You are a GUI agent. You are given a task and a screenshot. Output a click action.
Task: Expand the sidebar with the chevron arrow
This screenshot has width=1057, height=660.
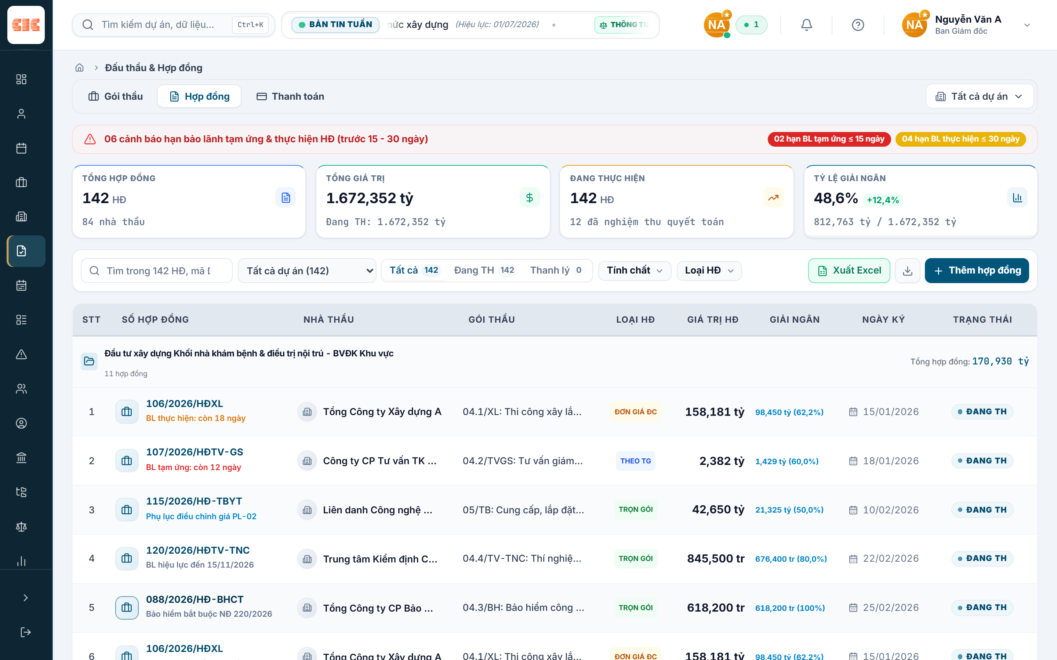tap(25, 597)
